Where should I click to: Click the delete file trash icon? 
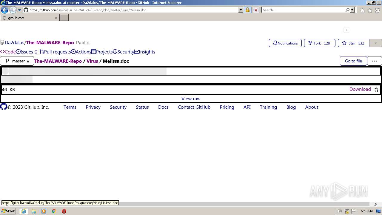[x=376, y=90]
